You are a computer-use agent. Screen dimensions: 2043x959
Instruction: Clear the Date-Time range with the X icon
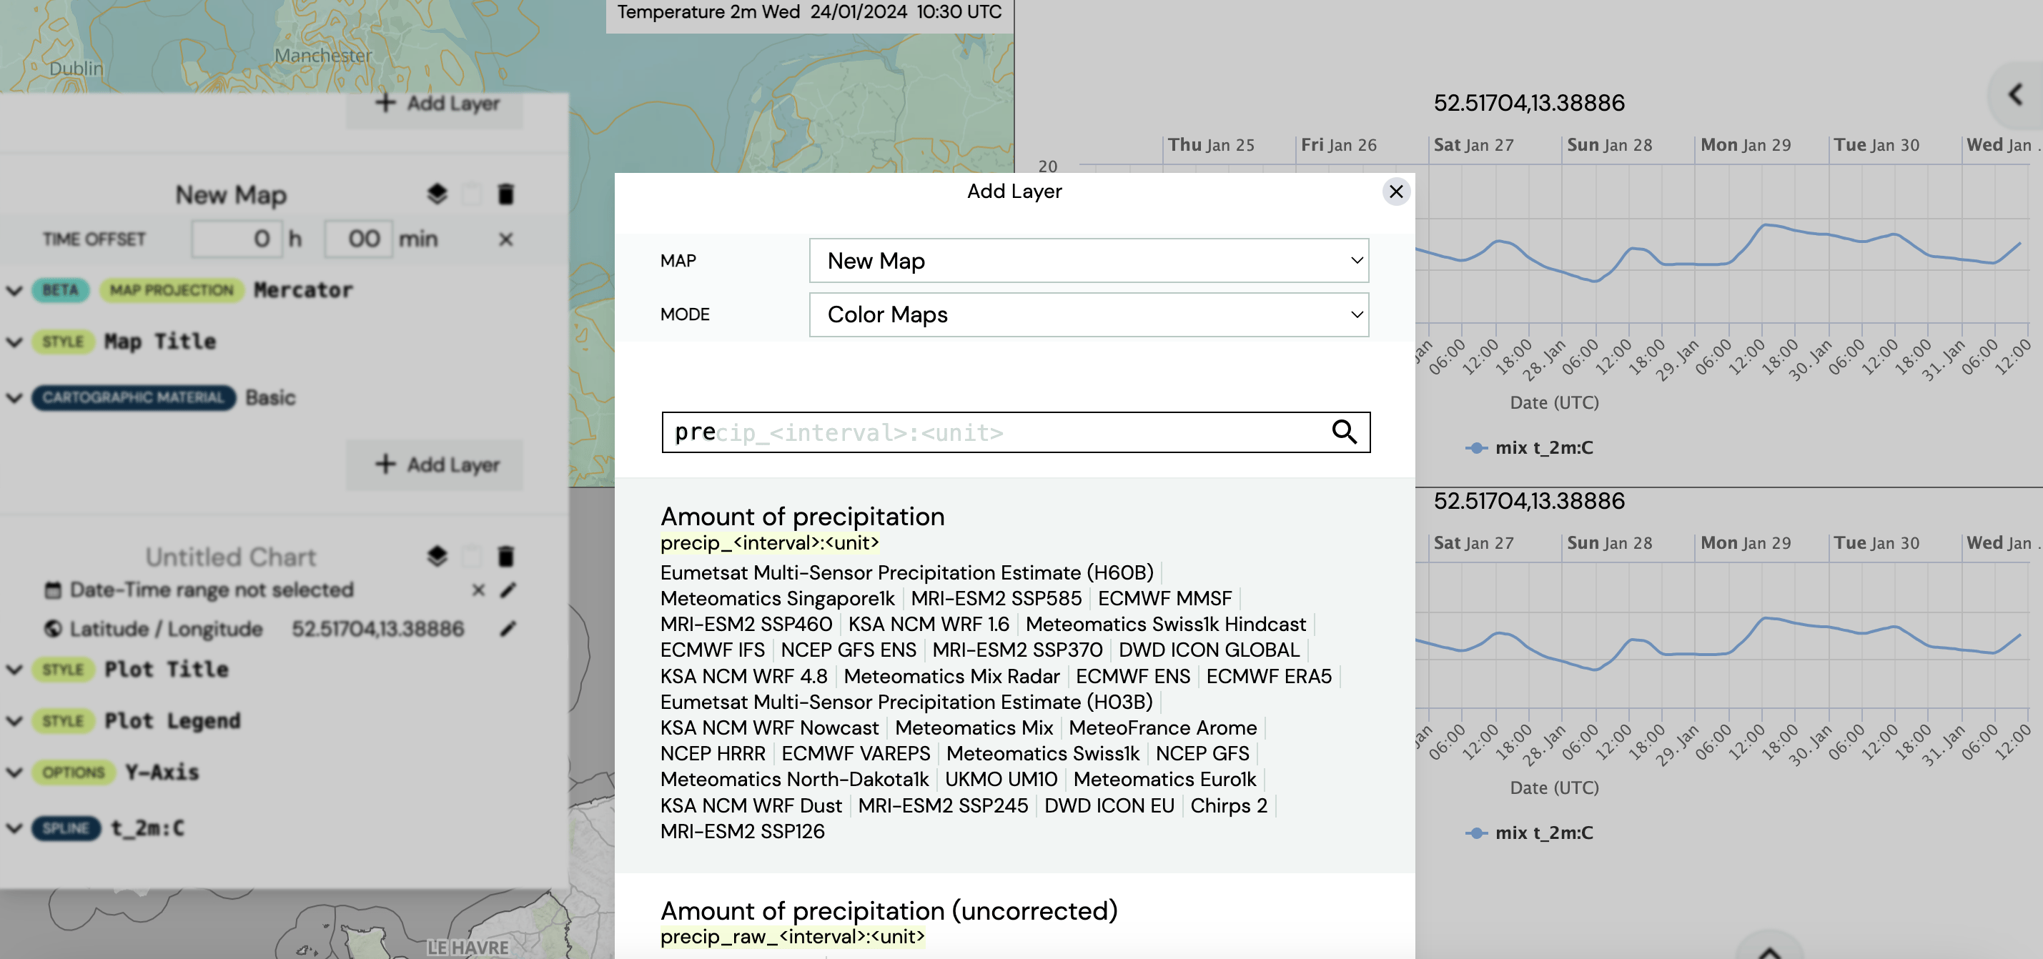point(478,590)
